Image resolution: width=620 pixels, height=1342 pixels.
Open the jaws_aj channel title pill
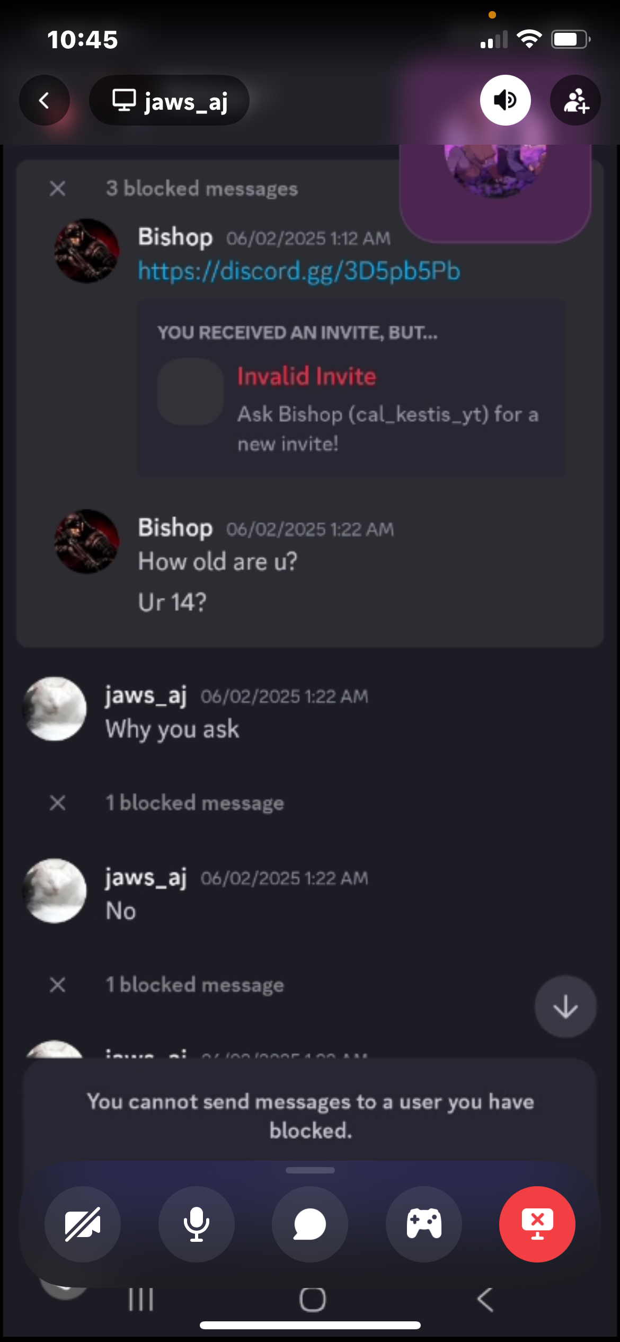(170, 100)
